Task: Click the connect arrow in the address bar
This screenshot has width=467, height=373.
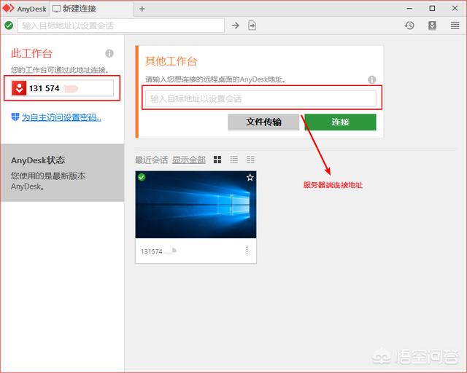Action: tap(236, 25)
